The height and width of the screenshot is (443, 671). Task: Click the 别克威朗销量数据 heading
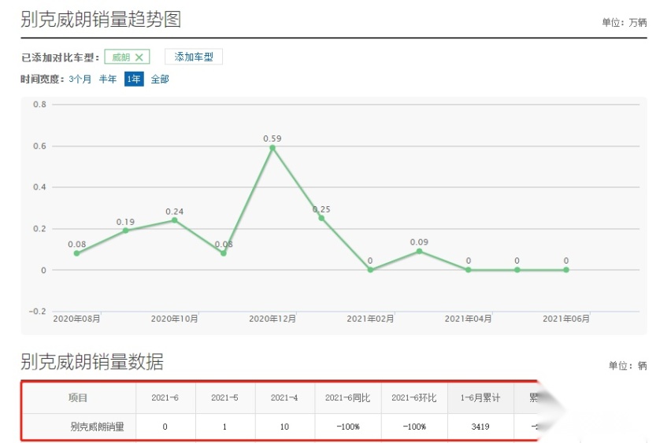click(92, 362)
